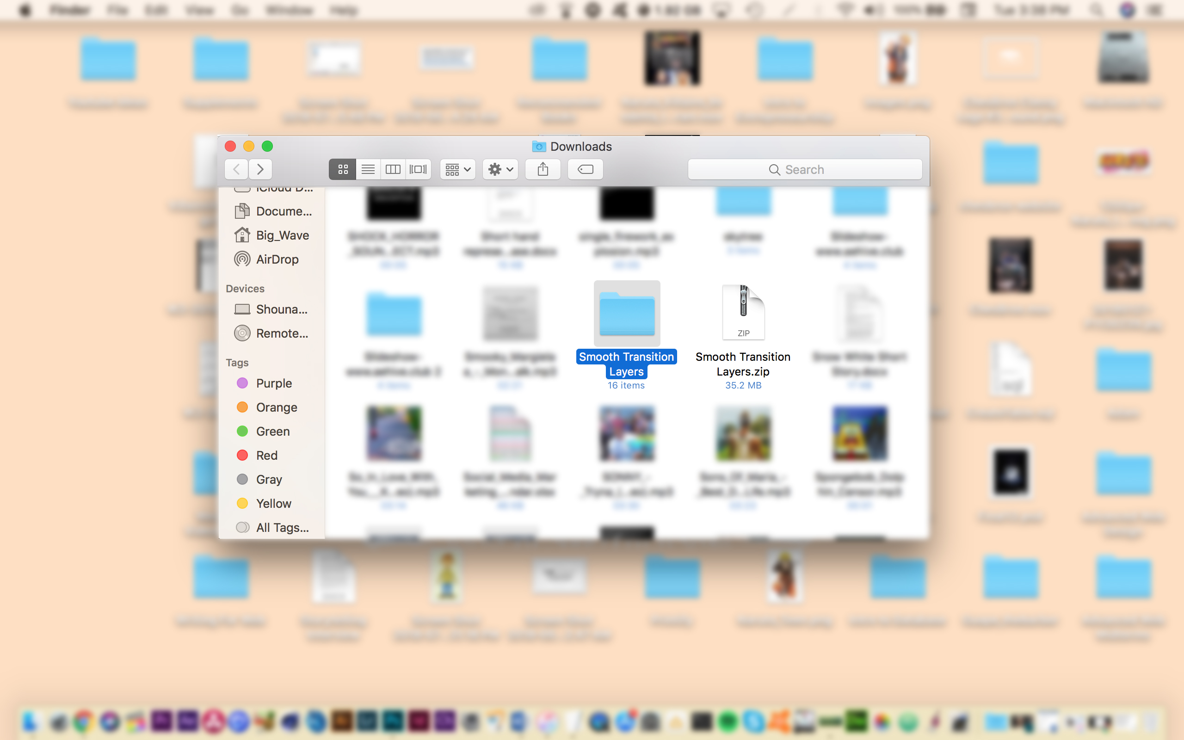Image resolution: width=1184 pixels, height=740 pixels.
Task: Click the back navigation arrow
Action: point(236,169)
